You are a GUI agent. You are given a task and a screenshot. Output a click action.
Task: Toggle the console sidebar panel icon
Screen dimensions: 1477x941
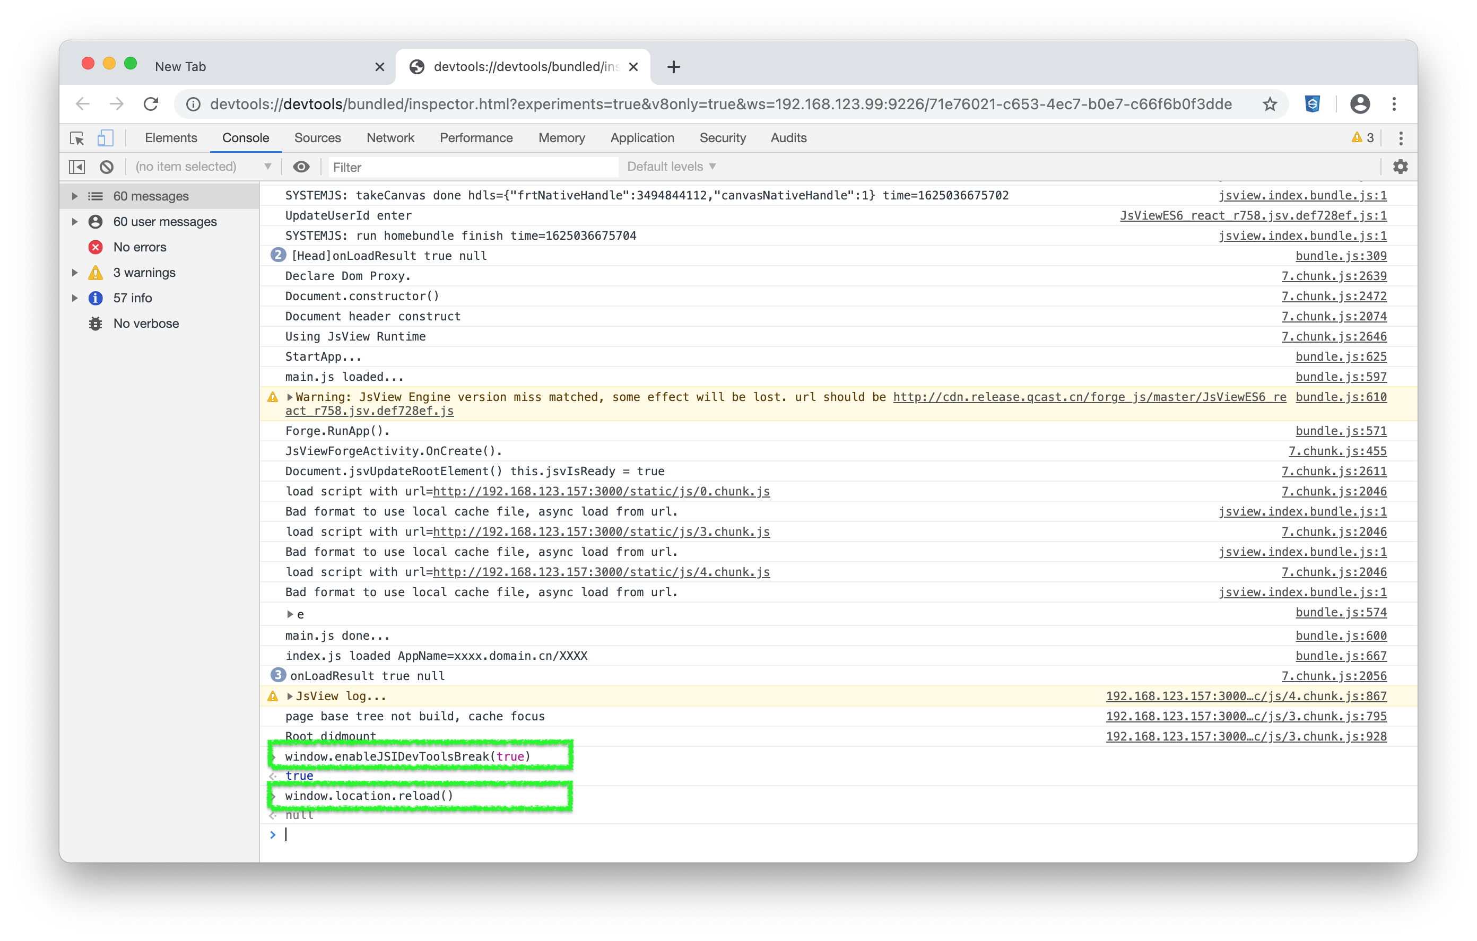click(x=77, y=167)
